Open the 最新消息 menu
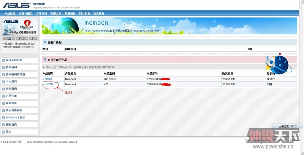This screenshot has width=304, height=155. tap(70, 14)
